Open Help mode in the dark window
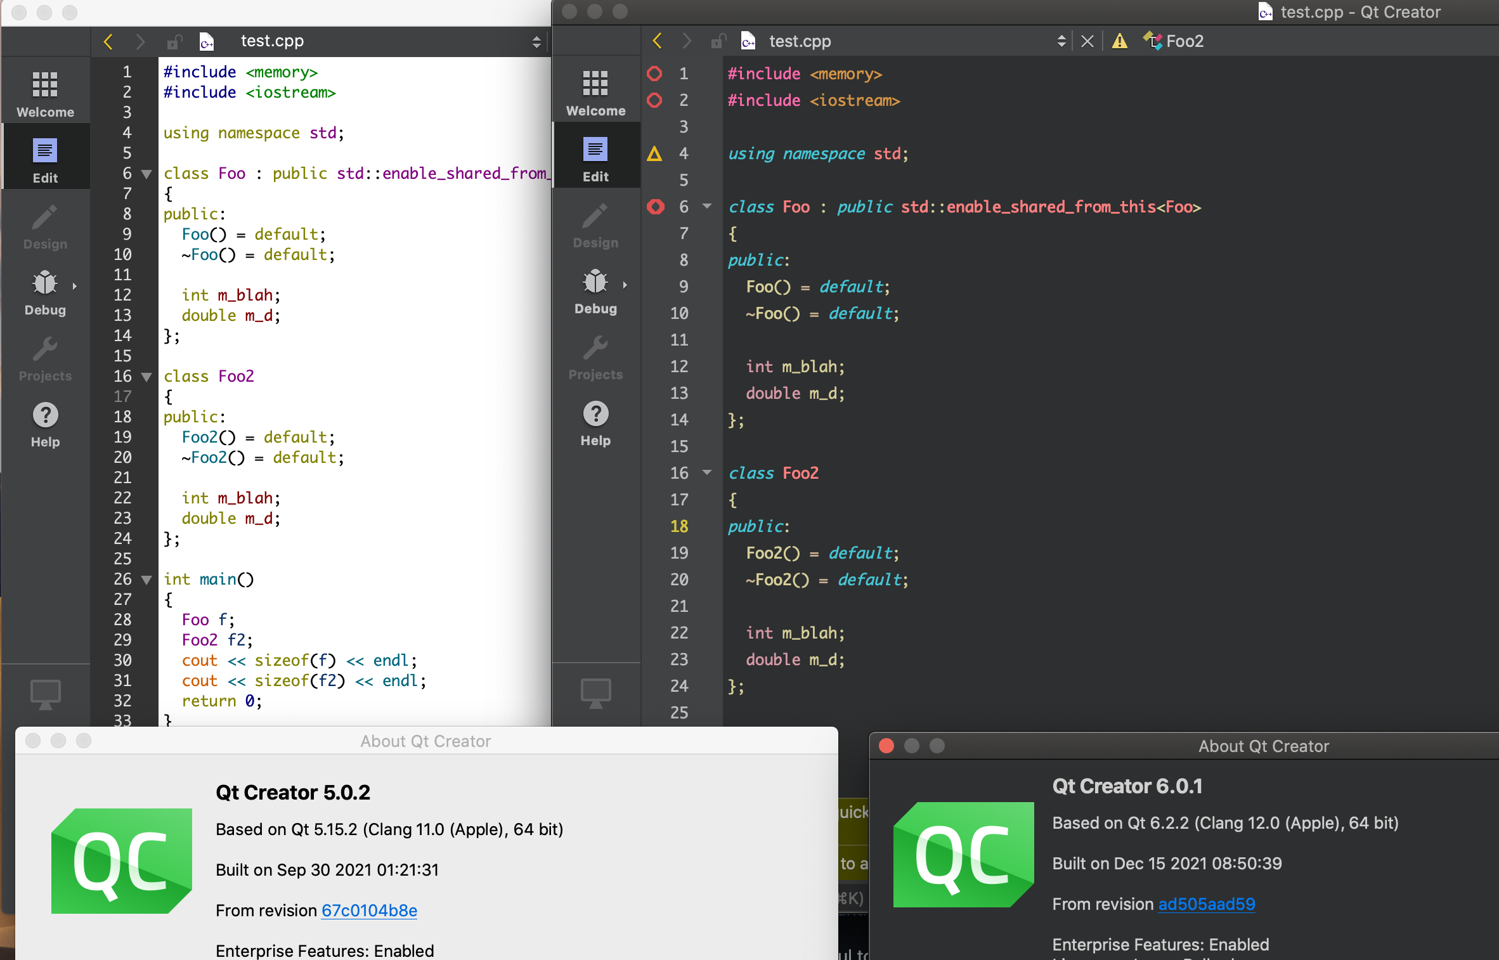The width and height of the screenshot is (1499, 960). pos(595,424)
